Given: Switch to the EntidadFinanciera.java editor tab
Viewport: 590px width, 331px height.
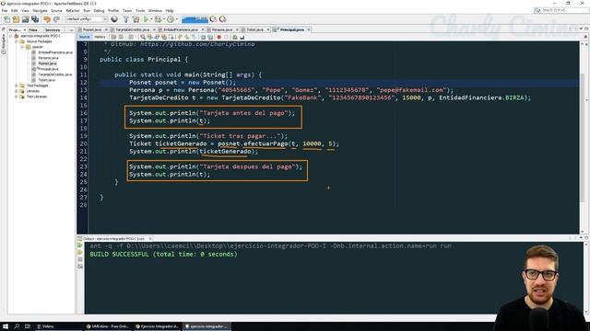Looking at the screenshot, I should point(181,29).
